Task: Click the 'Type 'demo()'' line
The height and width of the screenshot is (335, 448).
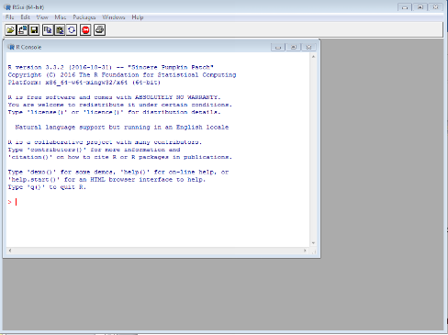Action: [118, 172]
